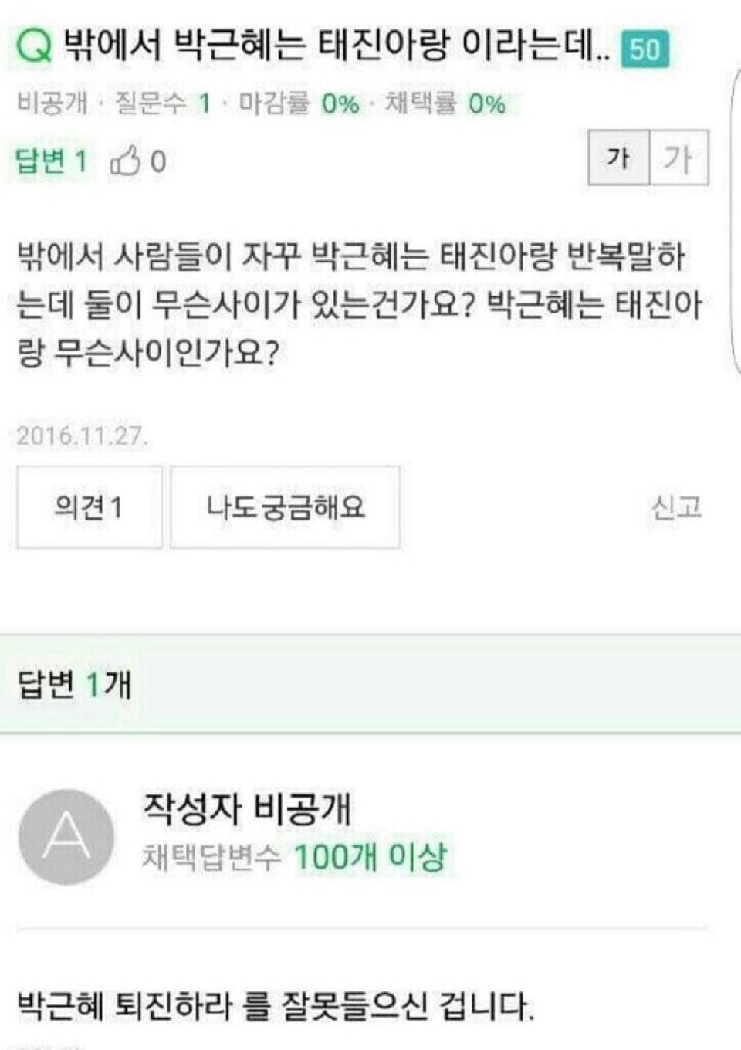Click the like count 0
This screenshot has height=1050, width=741.
click(157, 161)
